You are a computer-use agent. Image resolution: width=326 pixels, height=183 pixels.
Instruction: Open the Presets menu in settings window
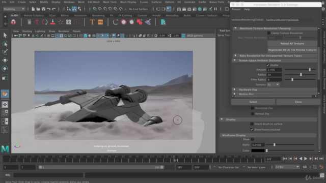click(x=236, y=9)
